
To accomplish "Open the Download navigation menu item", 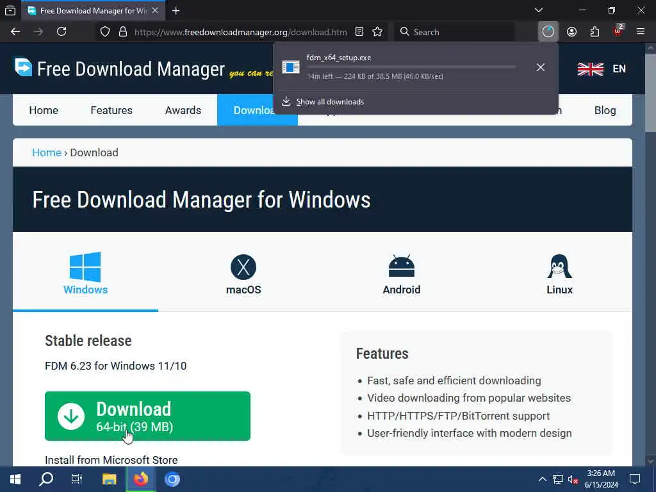I will (x=258, y=110).
